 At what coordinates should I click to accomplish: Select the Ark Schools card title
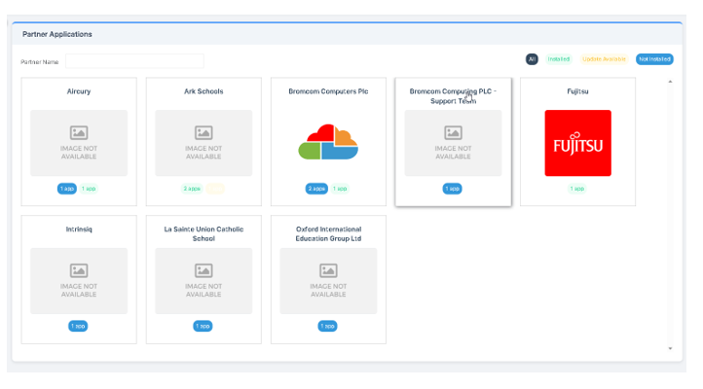point(203,91)
